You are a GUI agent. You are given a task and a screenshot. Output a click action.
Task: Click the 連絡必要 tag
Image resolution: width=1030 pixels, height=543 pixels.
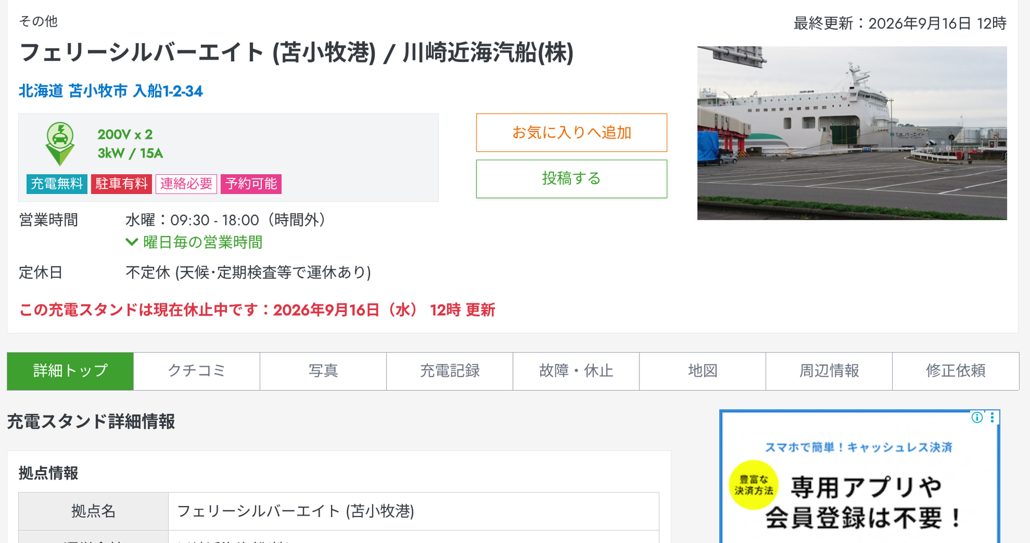186,184
